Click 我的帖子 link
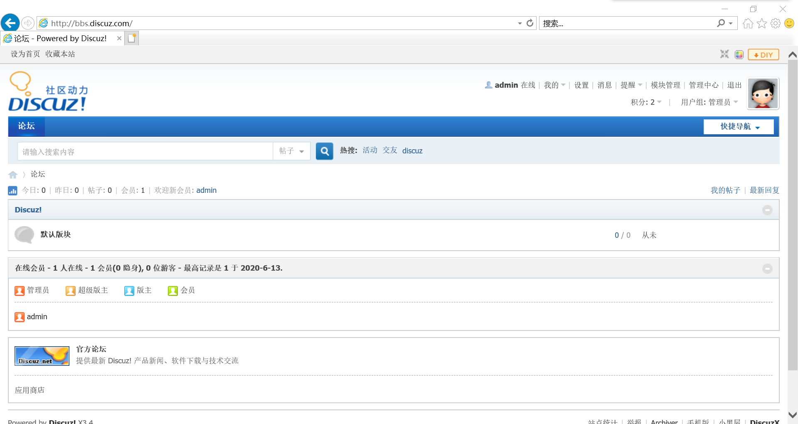Screen dimensions: 798x424 725,190
